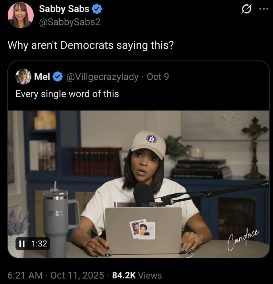This screenshot has width=273, height=284.
Task: Open the three-dot more options menu
Action: [264, 9]
